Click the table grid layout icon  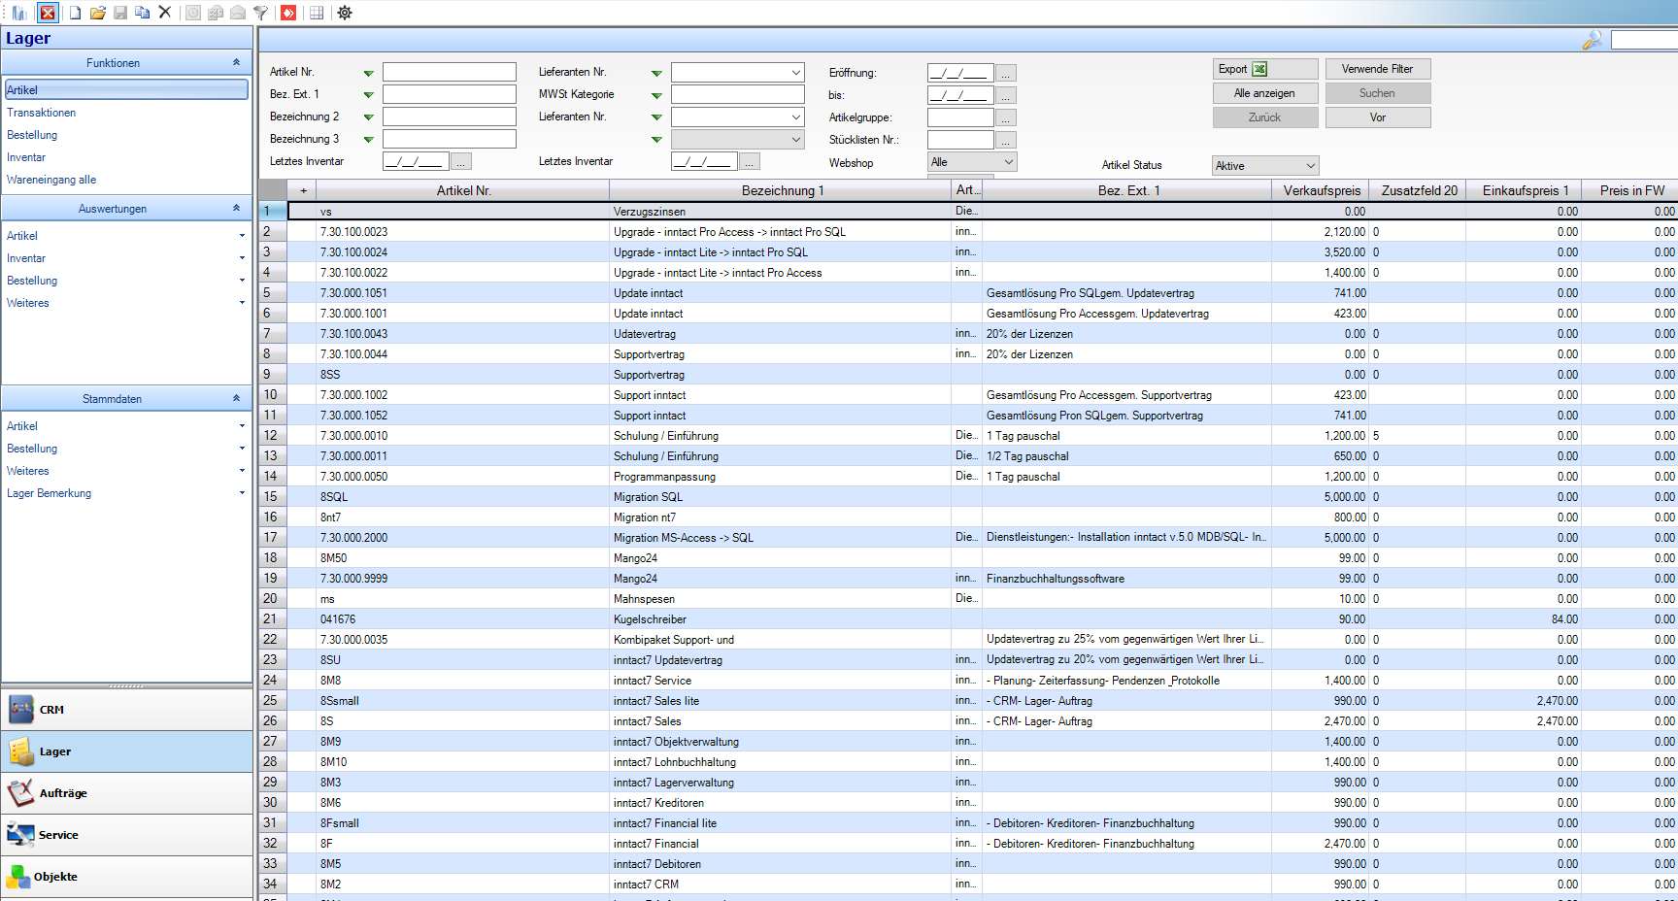click(x=317, y=13)
